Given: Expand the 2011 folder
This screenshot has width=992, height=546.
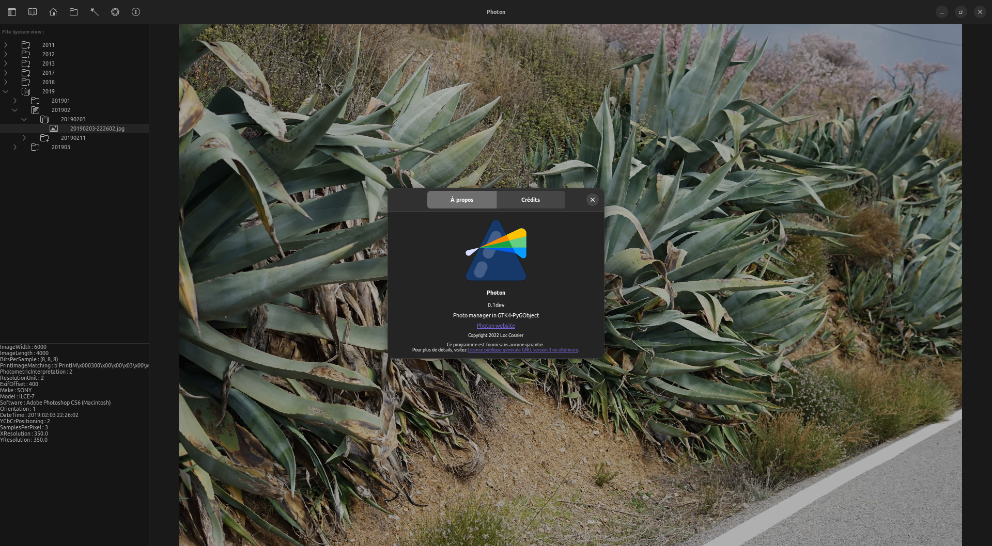Looking at the screenshot, I should pyautogui.click(x=6, y=45).
